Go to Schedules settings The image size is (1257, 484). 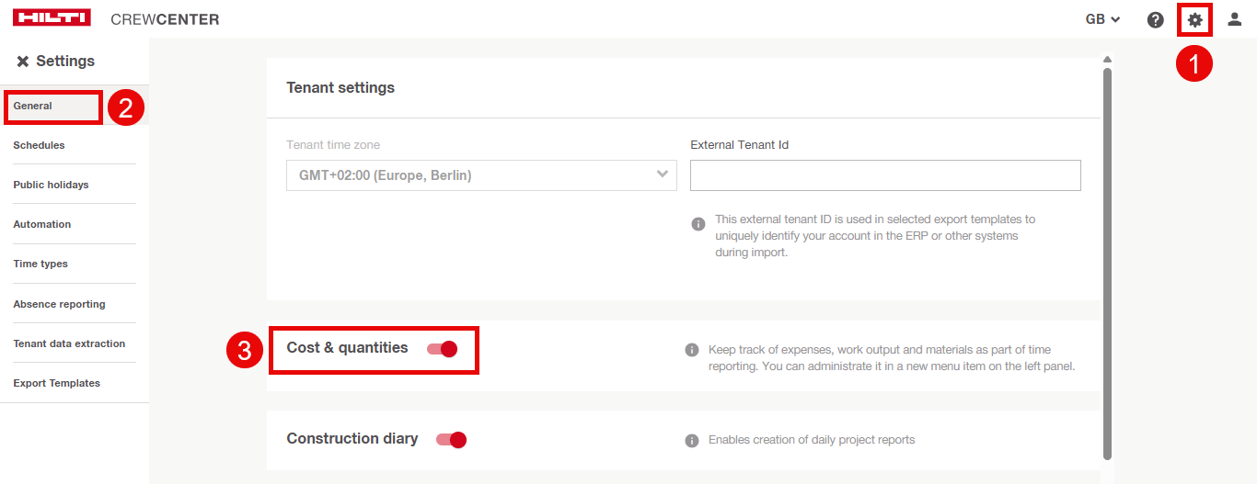(40, 145)
